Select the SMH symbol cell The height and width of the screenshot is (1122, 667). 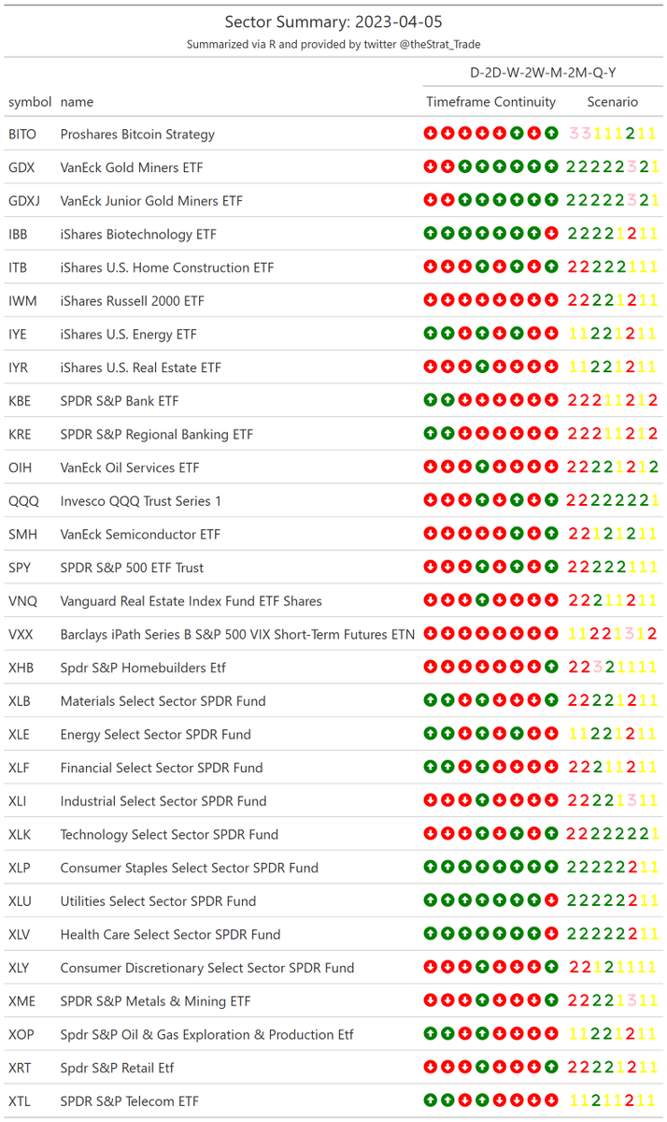(22, 534)
